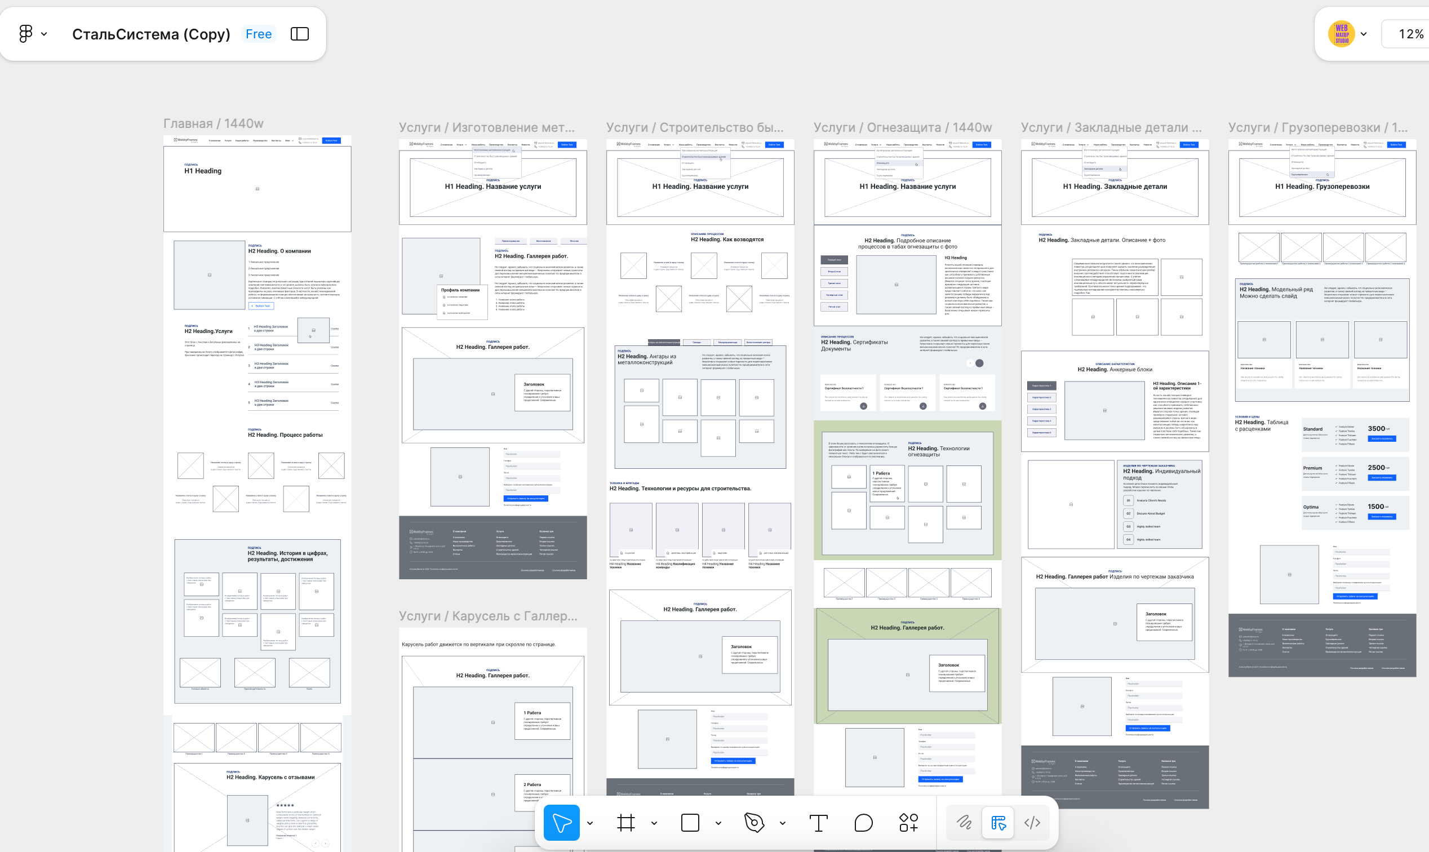1429x852 pixels.
Task: Select the Главная / 1440w frame label
Action: (214, 123)
